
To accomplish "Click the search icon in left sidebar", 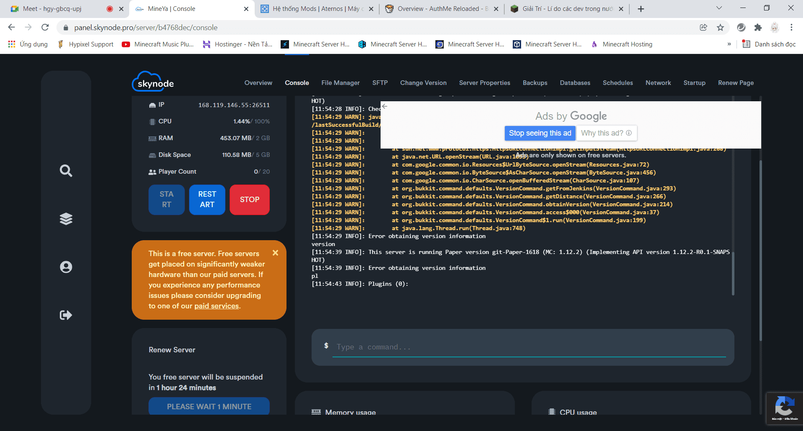I will [x=66, y=171].
